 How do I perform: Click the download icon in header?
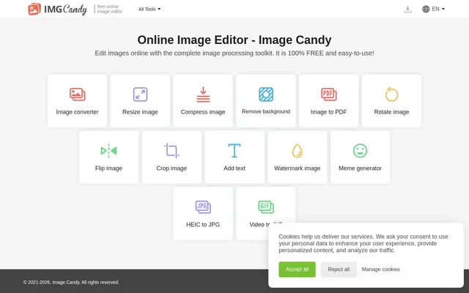407,10
